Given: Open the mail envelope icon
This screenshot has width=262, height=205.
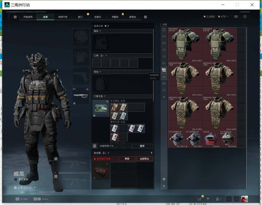Looking at the screenshot, I should [236, 17].
